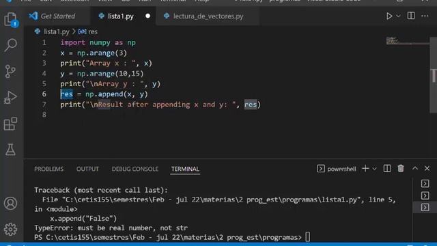Click line number 1 in gutter
The image size is (437, 246).
(x=44, y=42)
